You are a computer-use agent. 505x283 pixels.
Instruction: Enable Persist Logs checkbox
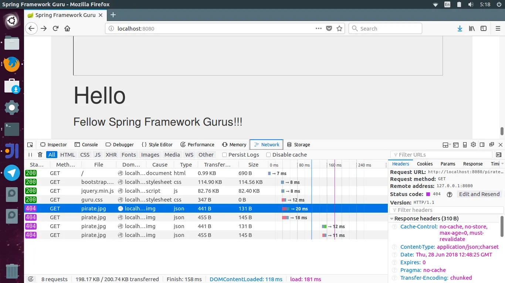pos(224,155)
